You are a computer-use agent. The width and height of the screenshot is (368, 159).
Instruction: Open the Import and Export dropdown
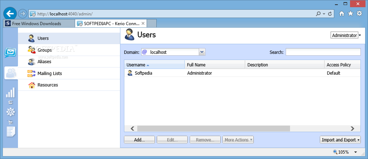click(340, 140)
